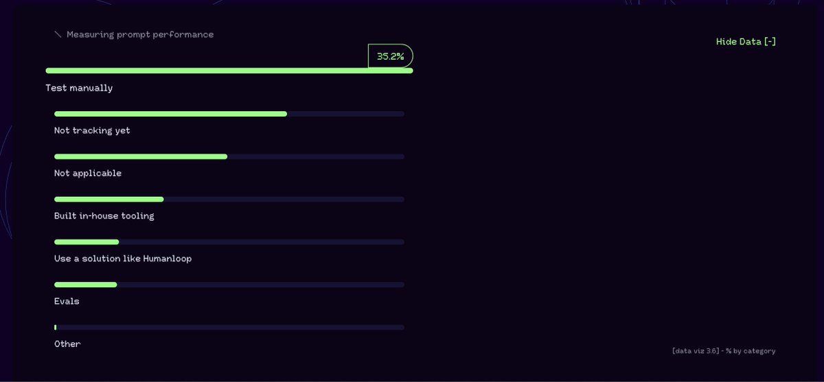Click the '[data viz 3.6]' caption tag

point(696,351)
